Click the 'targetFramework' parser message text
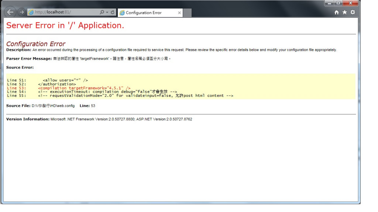This screenshot has width=378, height=212. point(112,59)
